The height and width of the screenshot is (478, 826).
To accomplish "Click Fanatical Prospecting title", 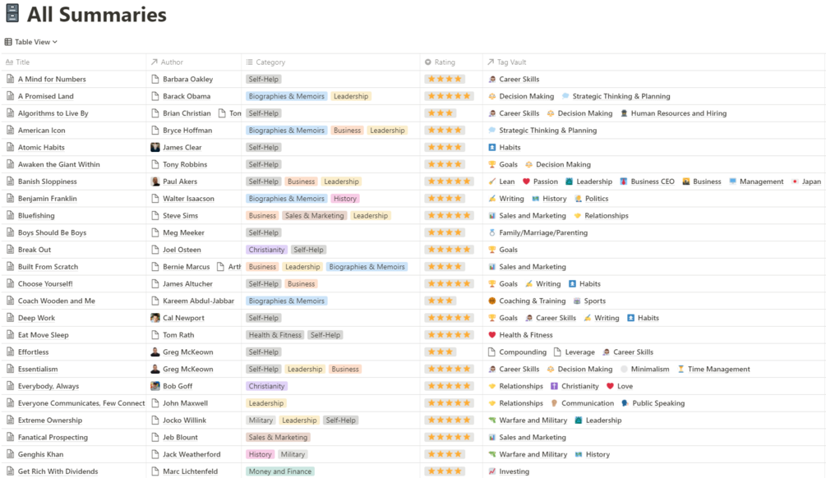I will click(53, 438).
